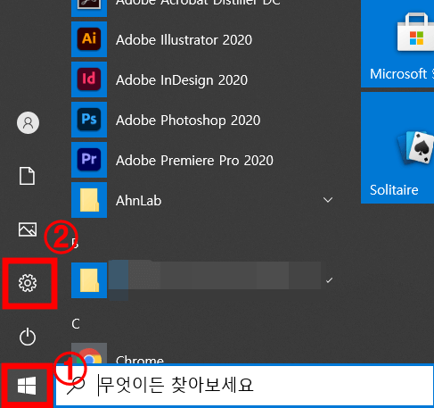The width and height of the screenshot is (434, 408).
Task: Click the Windows Start button
Action: tap(27, 386)
